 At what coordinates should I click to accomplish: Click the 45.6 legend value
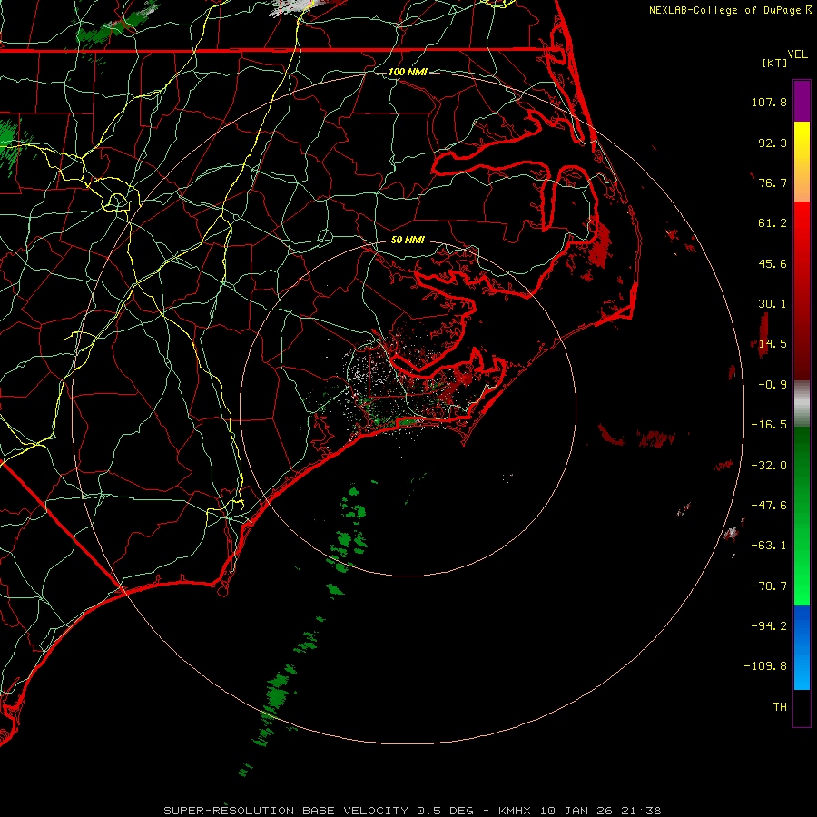[x=773, y=263]
